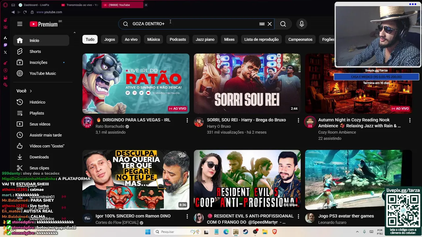Image resolution: width=422 pixels, height=237 pixels.
Task: Click into the search field text GOZA DENTRO+
Action: (148, 24)
